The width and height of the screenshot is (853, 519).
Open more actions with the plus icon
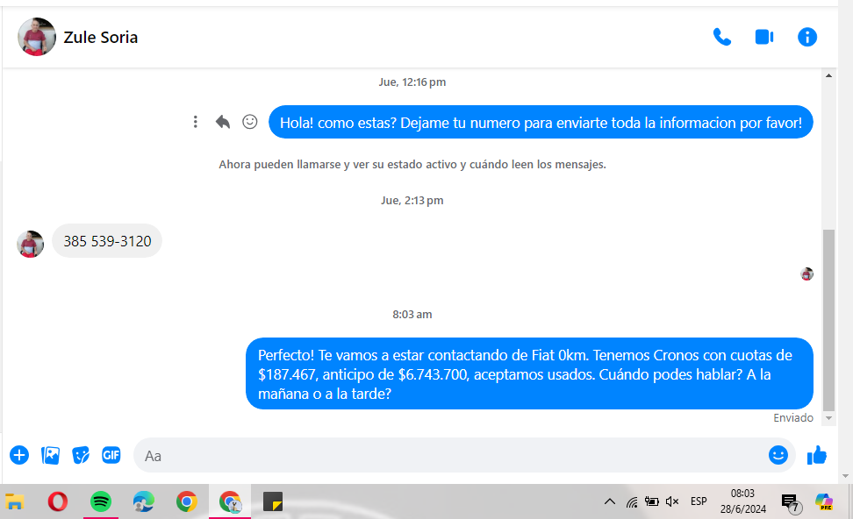[x=19, y=455]
